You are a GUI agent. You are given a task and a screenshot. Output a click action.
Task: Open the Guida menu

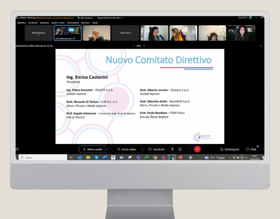tap(95, 23)
